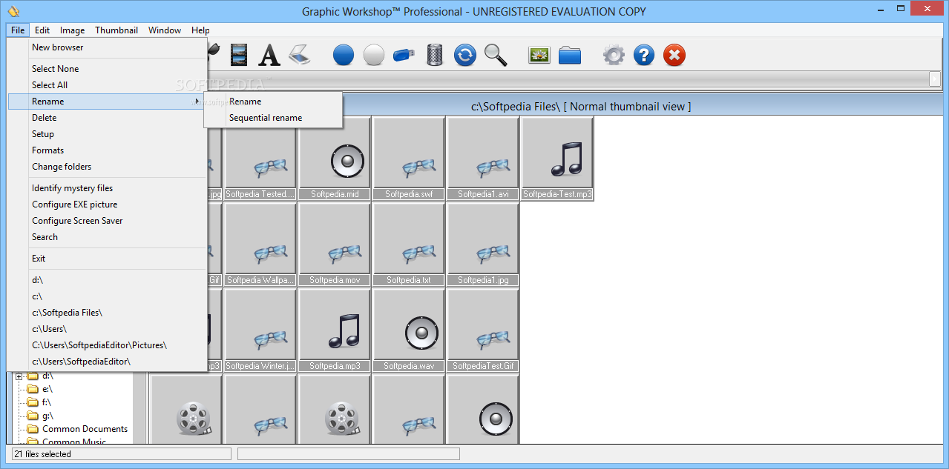
Task: Select the Softpedia.mov thumbnail
Action: click(x=335, y=245)
